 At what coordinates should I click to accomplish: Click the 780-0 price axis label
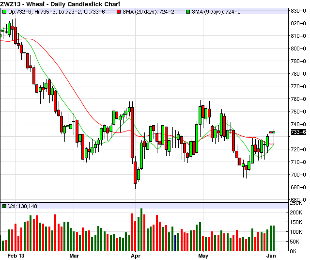point(298,74)
